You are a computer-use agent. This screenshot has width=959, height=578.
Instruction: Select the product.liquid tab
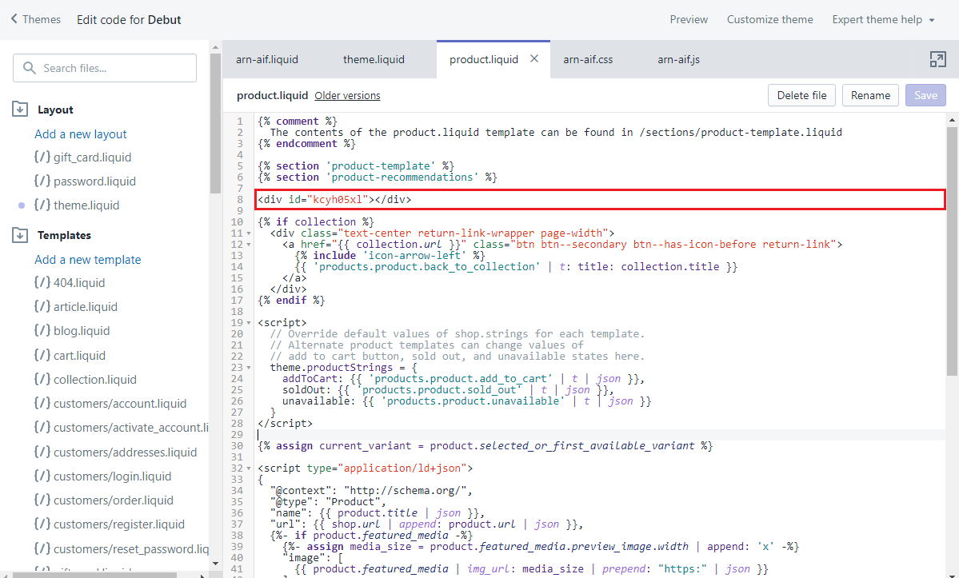[x=483, y=59]
